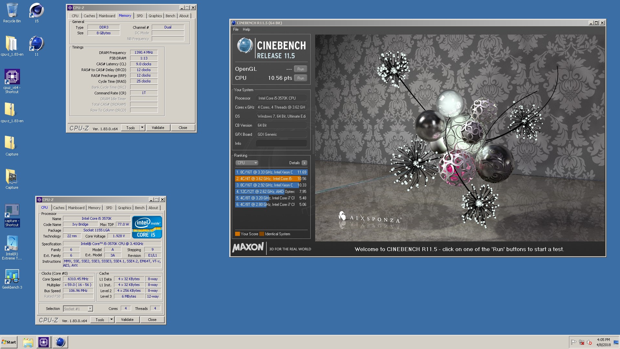620x349 pixels.
Task: Click Tools button in CPU-Z processor window
Action: [x=100, y=320]
